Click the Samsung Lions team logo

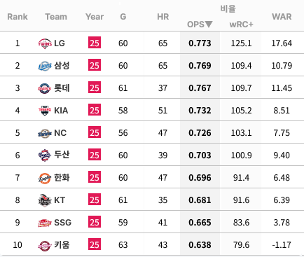pos(45,66)
